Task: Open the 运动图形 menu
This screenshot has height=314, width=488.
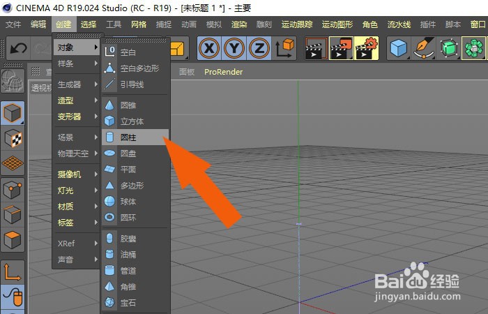Action: pos(337,24)
